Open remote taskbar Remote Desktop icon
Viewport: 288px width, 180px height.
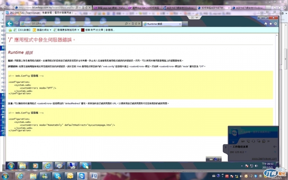(72, 166)
